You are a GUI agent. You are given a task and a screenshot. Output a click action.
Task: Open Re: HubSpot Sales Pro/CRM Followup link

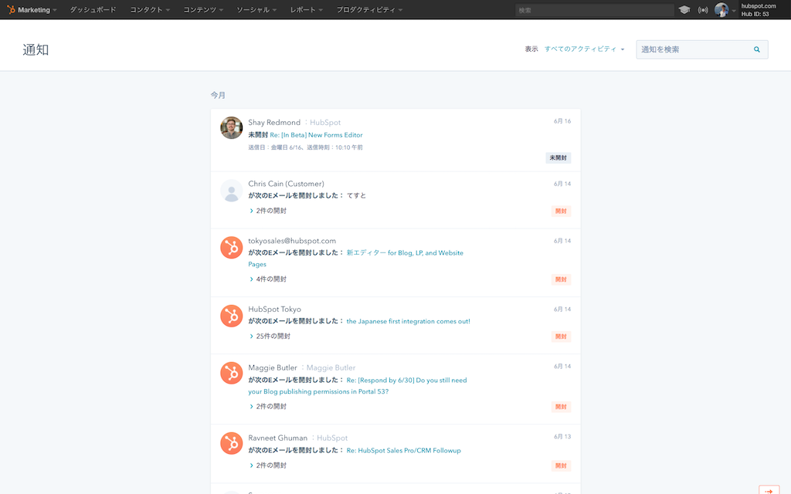[x=403, y=451]
